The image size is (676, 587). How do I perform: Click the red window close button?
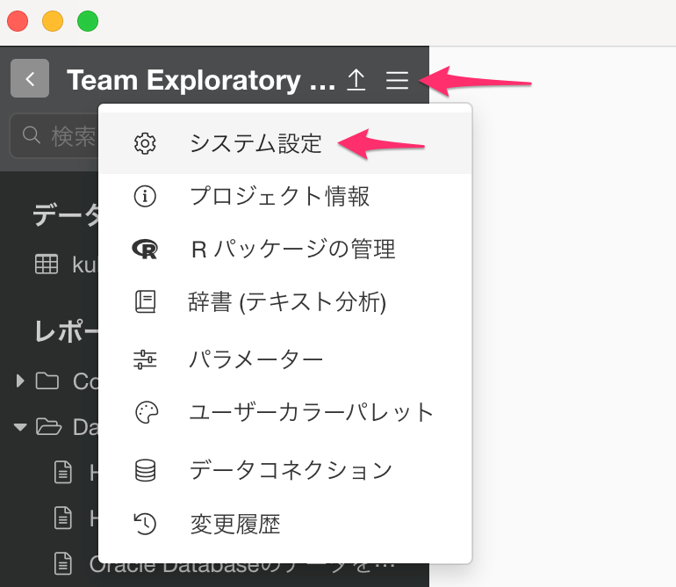pos(18,21)
